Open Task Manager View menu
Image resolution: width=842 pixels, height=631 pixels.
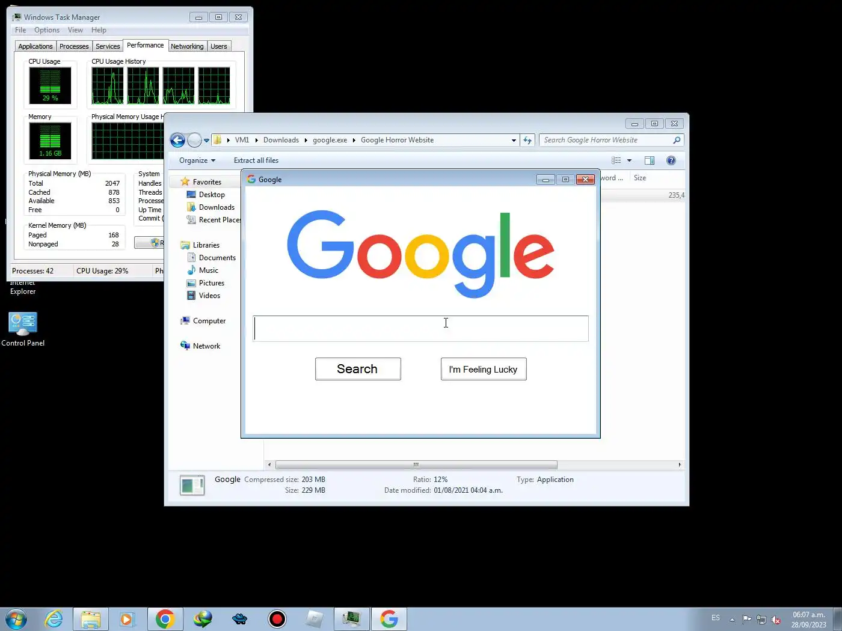(75, 30)
